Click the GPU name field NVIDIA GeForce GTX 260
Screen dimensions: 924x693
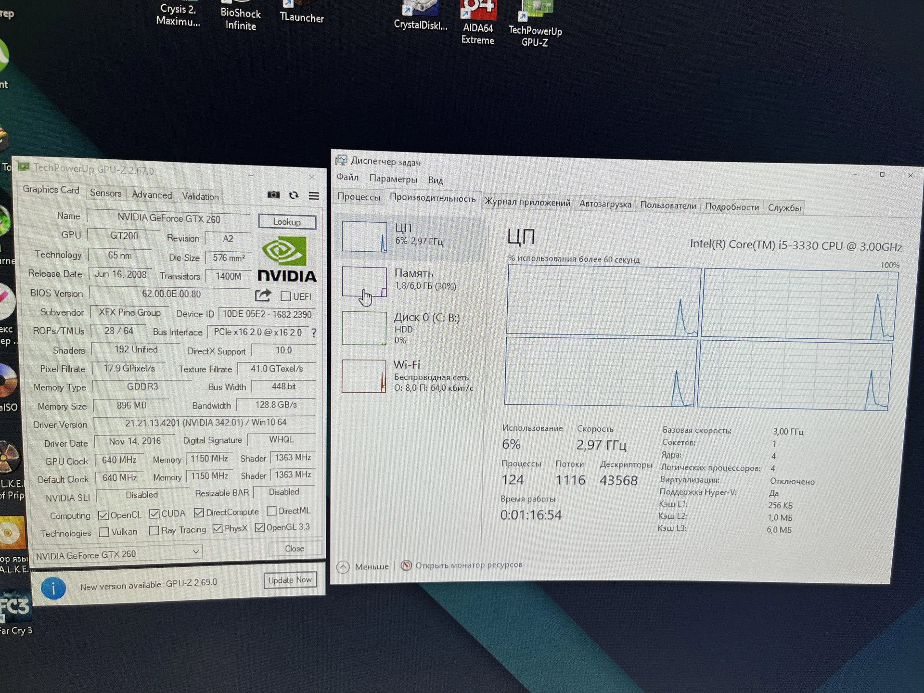169,218
